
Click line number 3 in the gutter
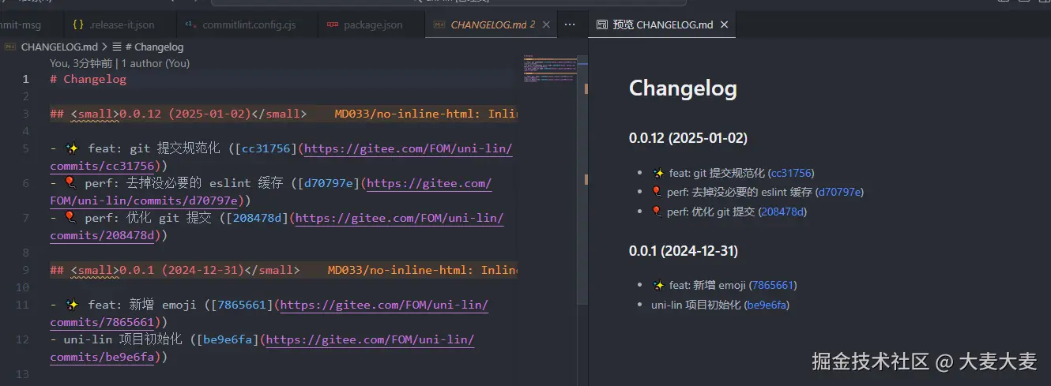[x=25, y=114]
